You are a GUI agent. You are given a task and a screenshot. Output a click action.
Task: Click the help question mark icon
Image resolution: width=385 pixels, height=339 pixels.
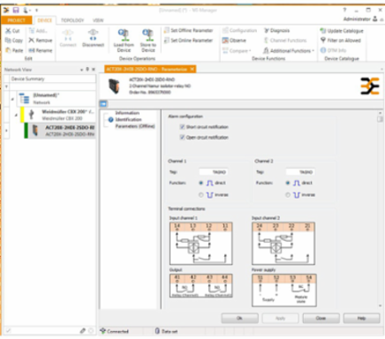click(344, 10)
